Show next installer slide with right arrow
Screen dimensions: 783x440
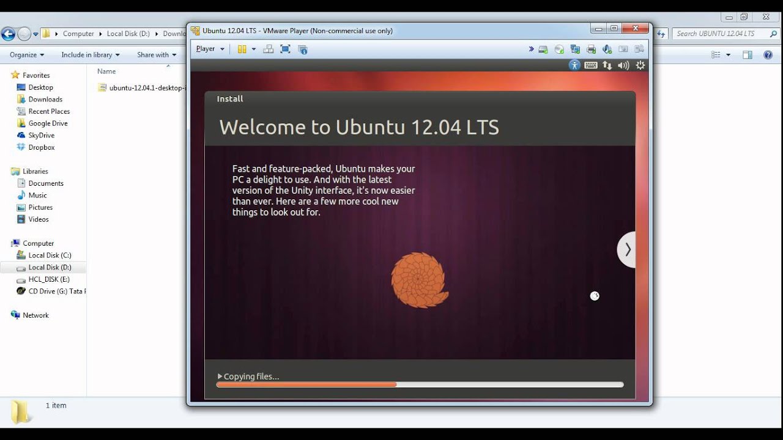tap(626, 249)
